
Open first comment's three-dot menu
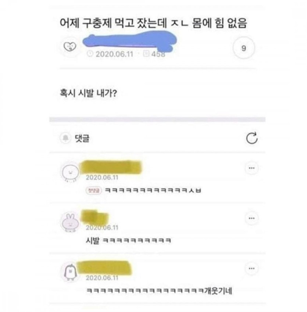[x=251, y=168]
